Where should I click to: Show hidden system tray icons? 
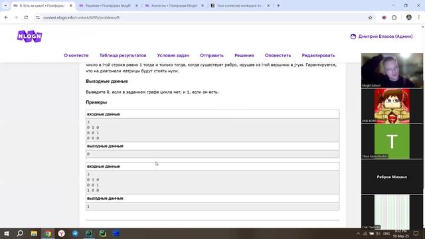tap(358, 234)
